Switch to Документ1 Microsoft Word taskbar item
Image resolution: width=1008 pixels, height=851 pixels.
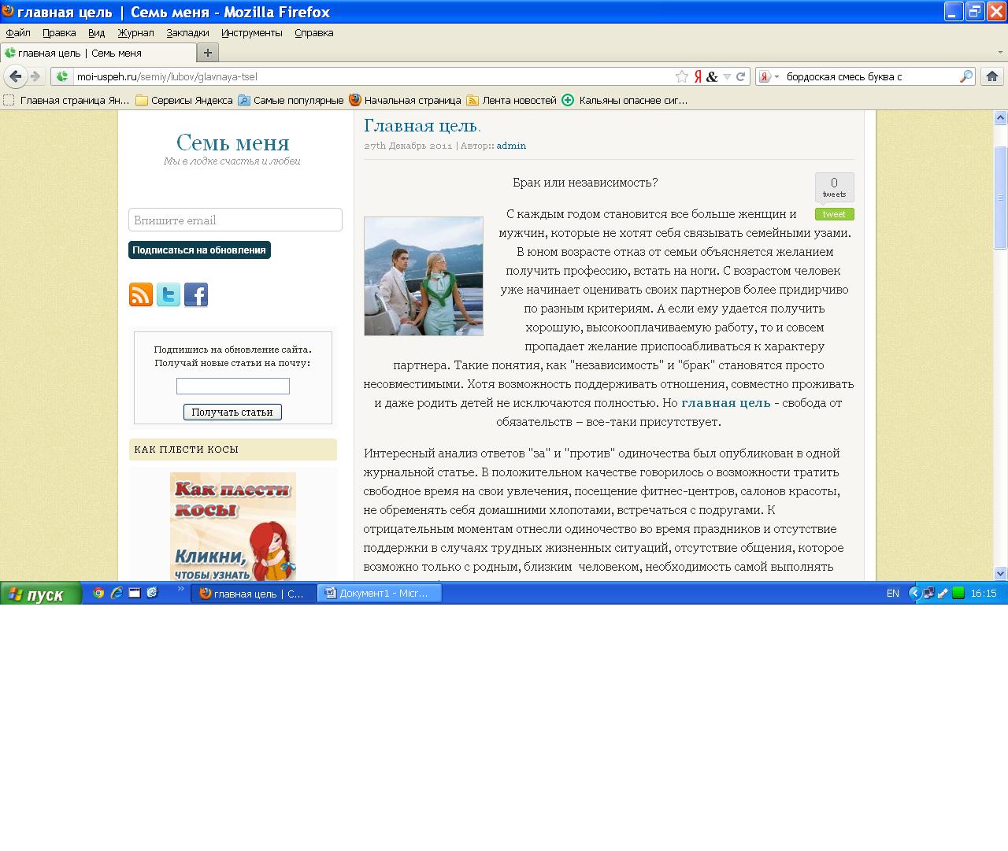coord(379,594)
